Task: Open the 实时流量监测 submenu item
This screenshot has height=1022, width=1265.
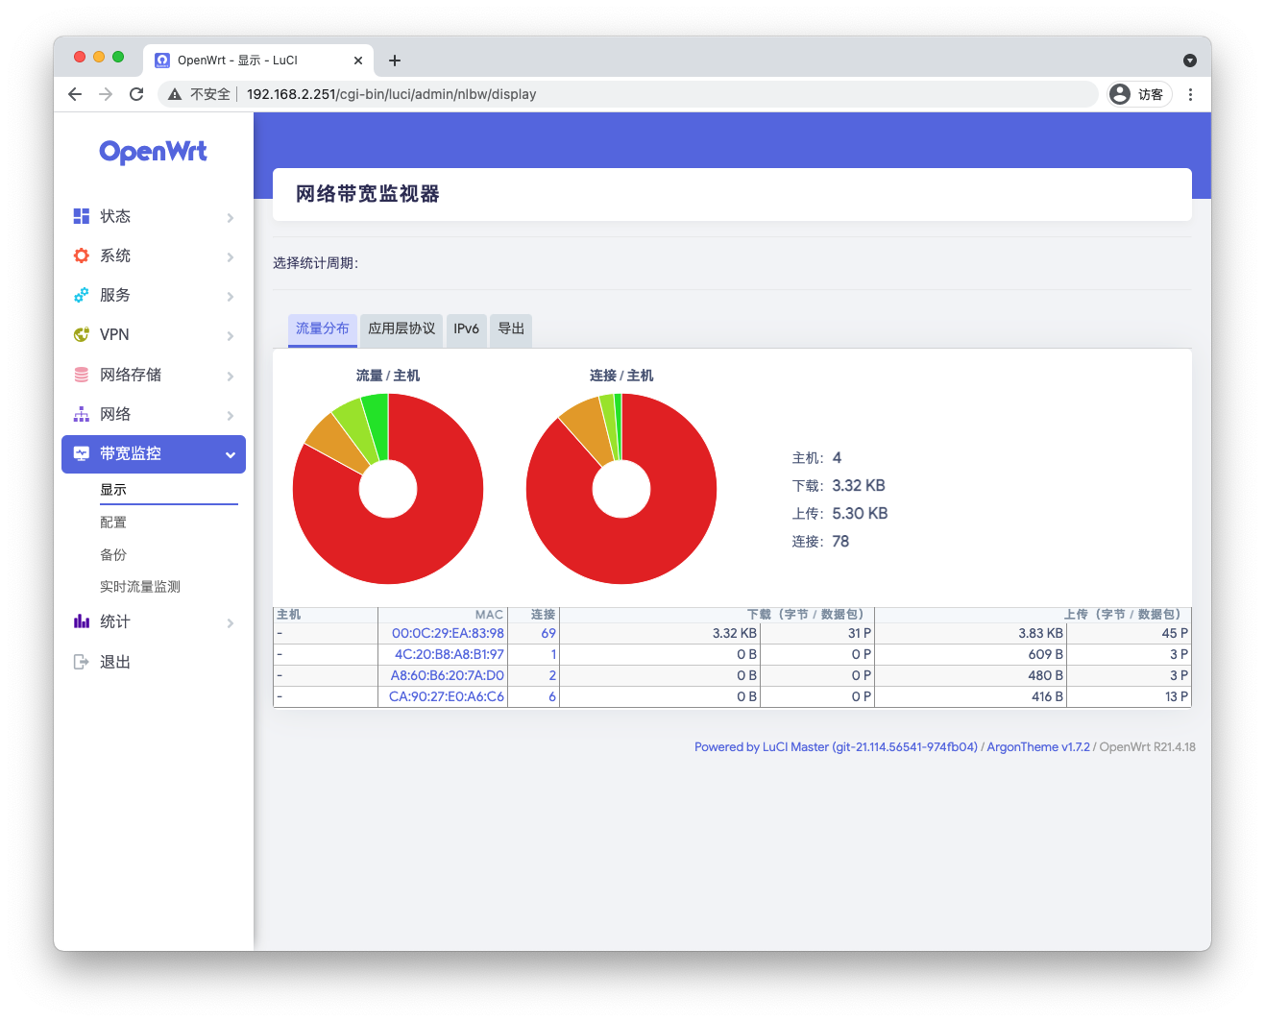Action: [140, 587]
